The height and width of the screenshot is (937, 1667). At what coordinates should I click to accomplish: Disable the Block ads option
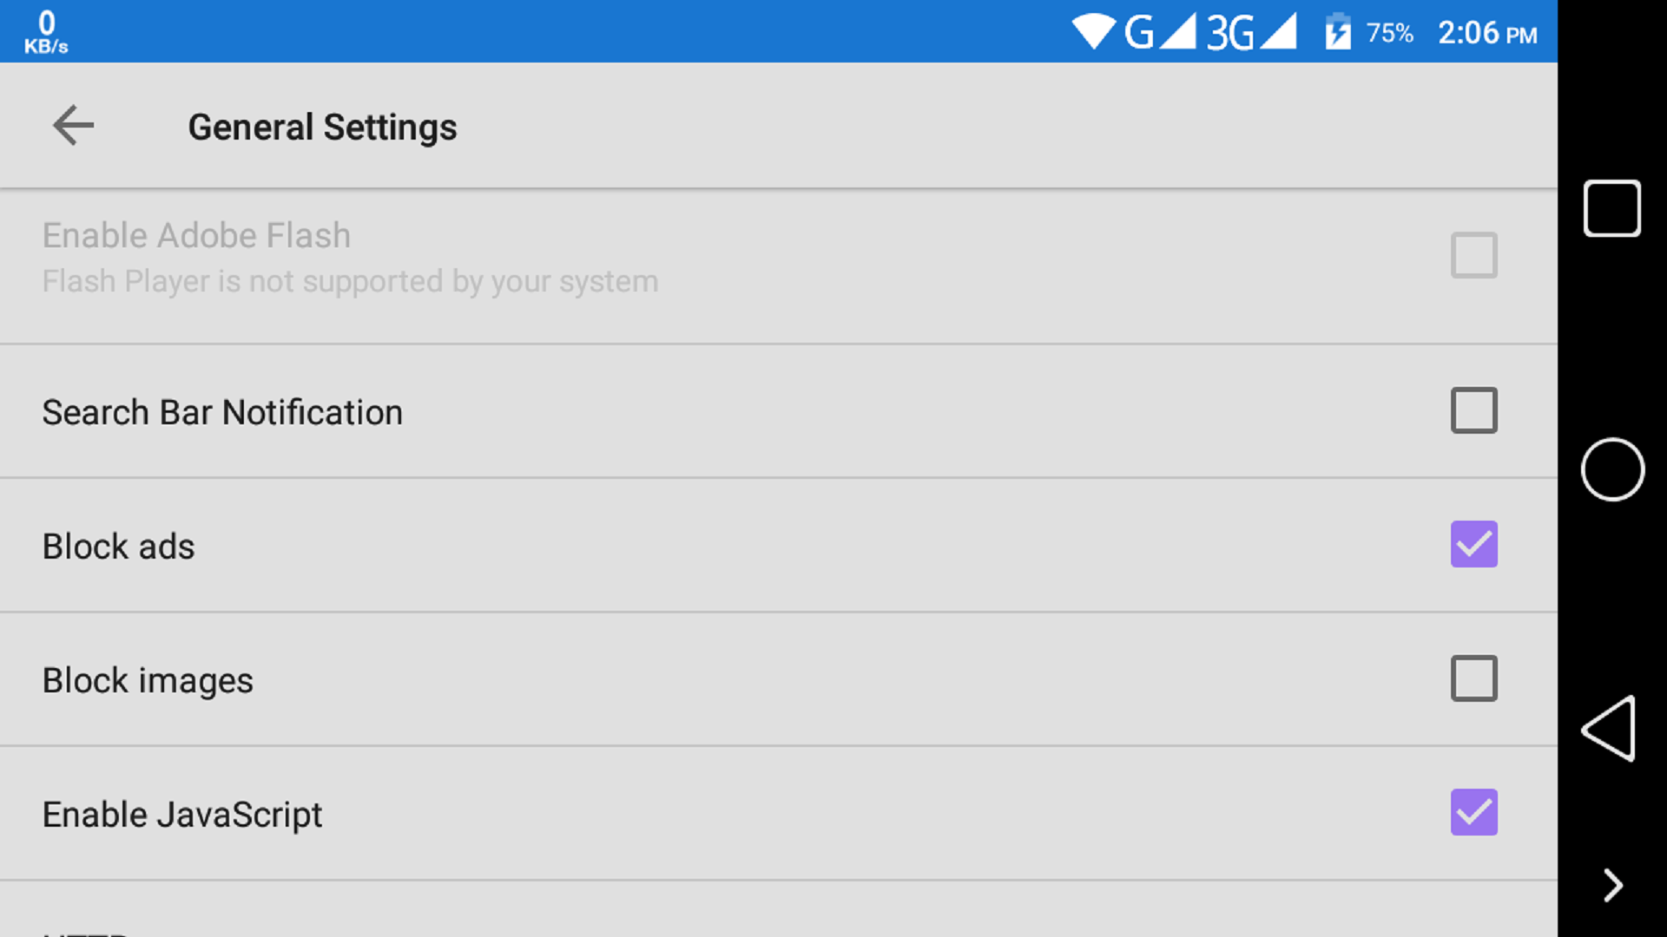(1474, 545)
